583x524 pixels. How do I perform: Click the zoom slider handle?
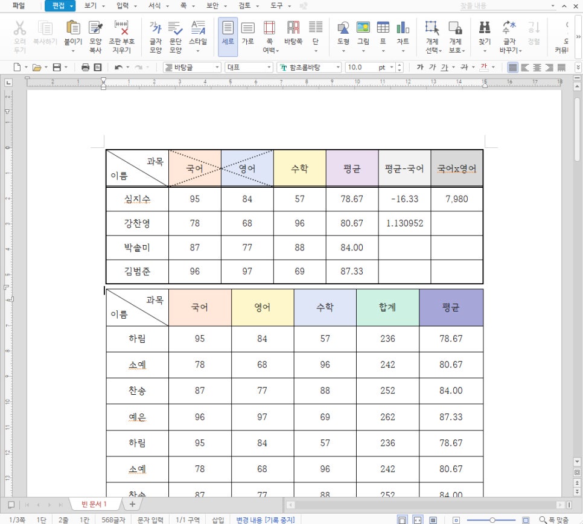click(x=492, y=520)
